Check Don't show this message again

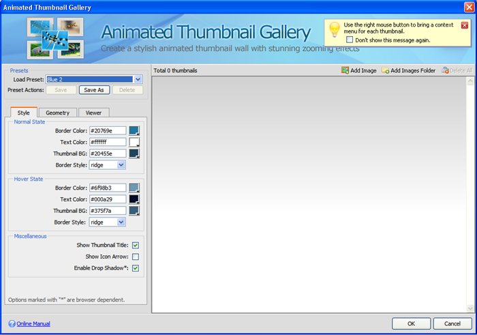tap(350, 40)
